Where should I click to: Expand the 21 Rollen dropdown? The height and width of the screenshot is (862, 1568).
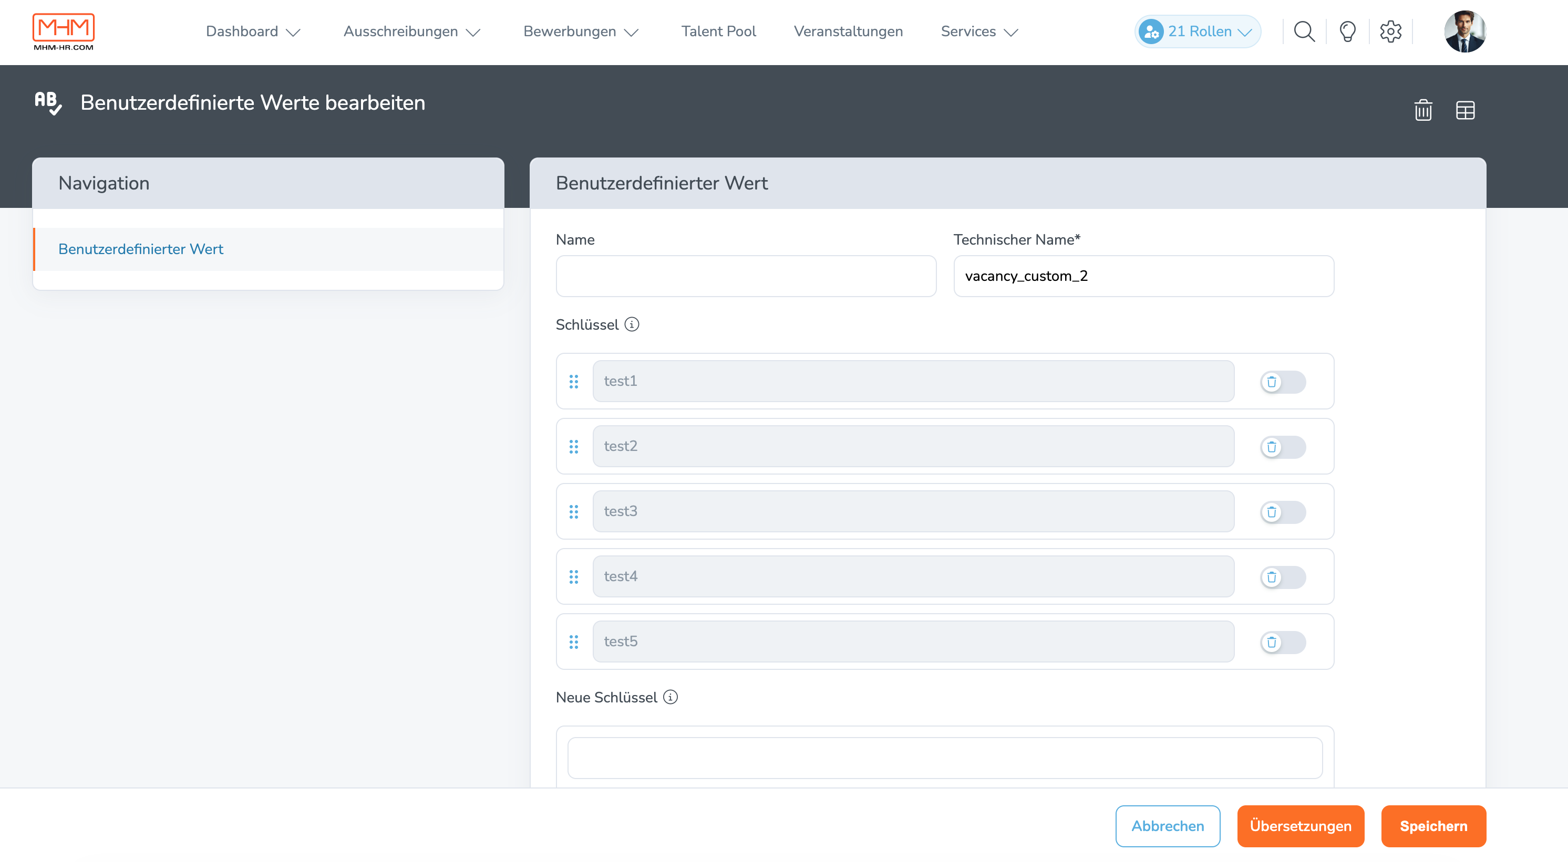[1198, 31]
